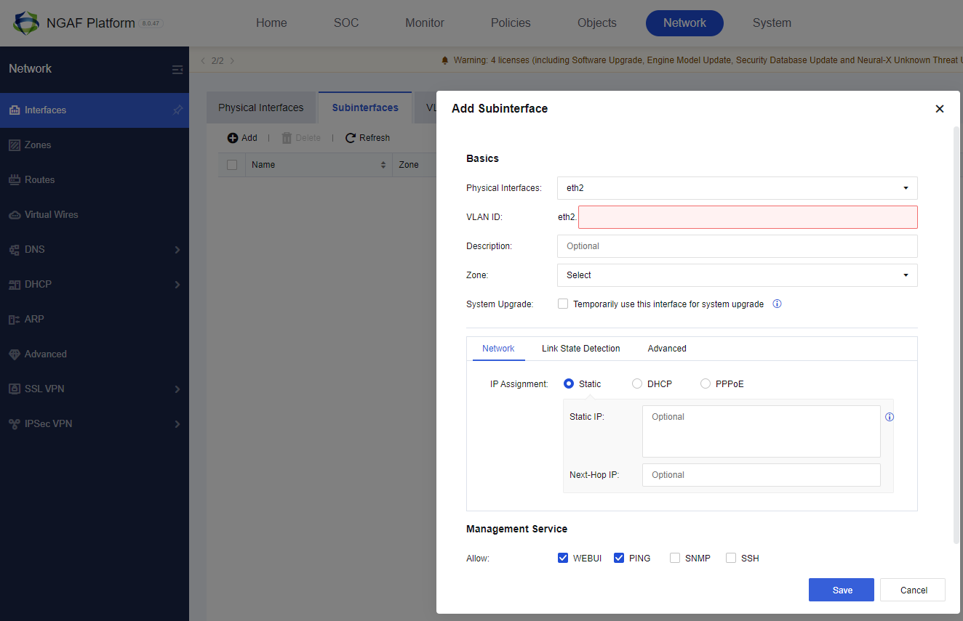963x621 pixels.
Task: Go to next page arrow in breadcrumb
Action: (232, 61)
